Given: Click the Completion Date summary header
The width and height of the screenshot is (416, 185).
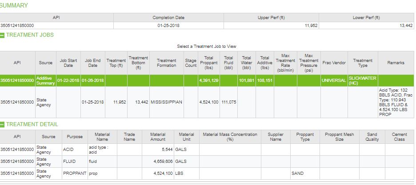Looking at the screenshot, I should pyautogui.click(x=168, y=18).
